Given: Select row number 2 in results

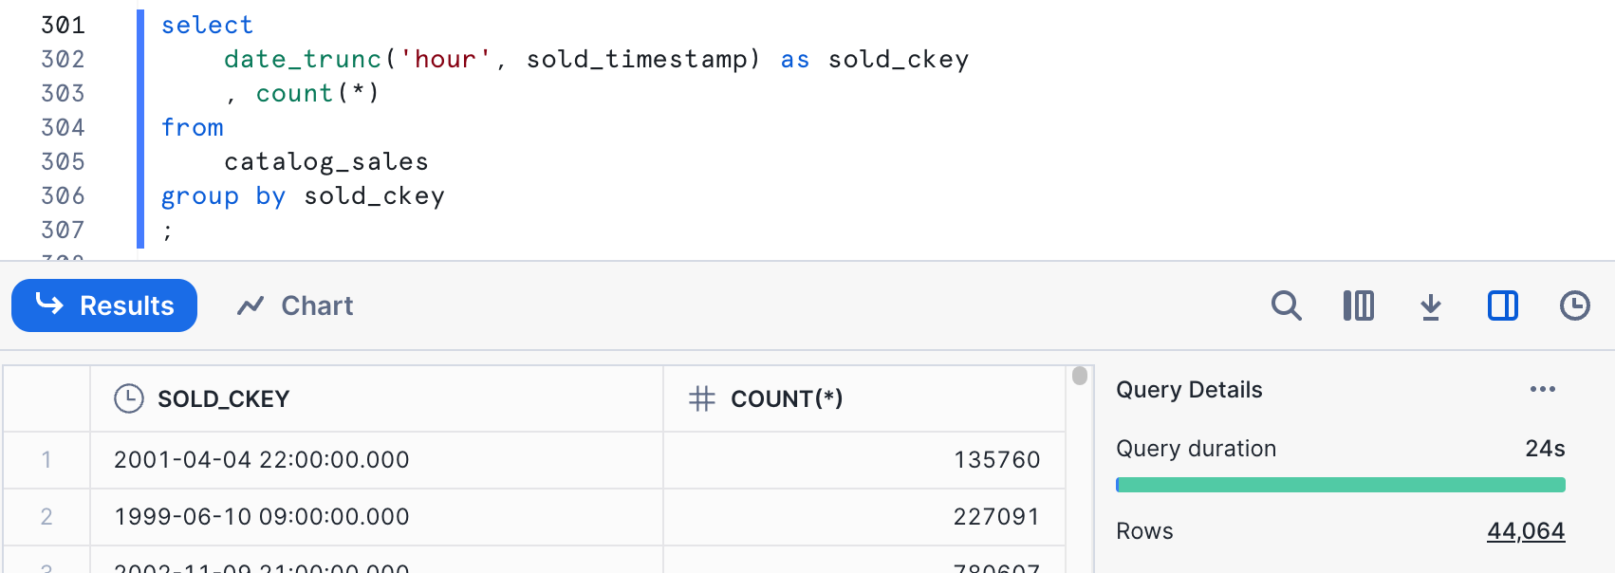Looking at the screenshot, I should point(46,517).
